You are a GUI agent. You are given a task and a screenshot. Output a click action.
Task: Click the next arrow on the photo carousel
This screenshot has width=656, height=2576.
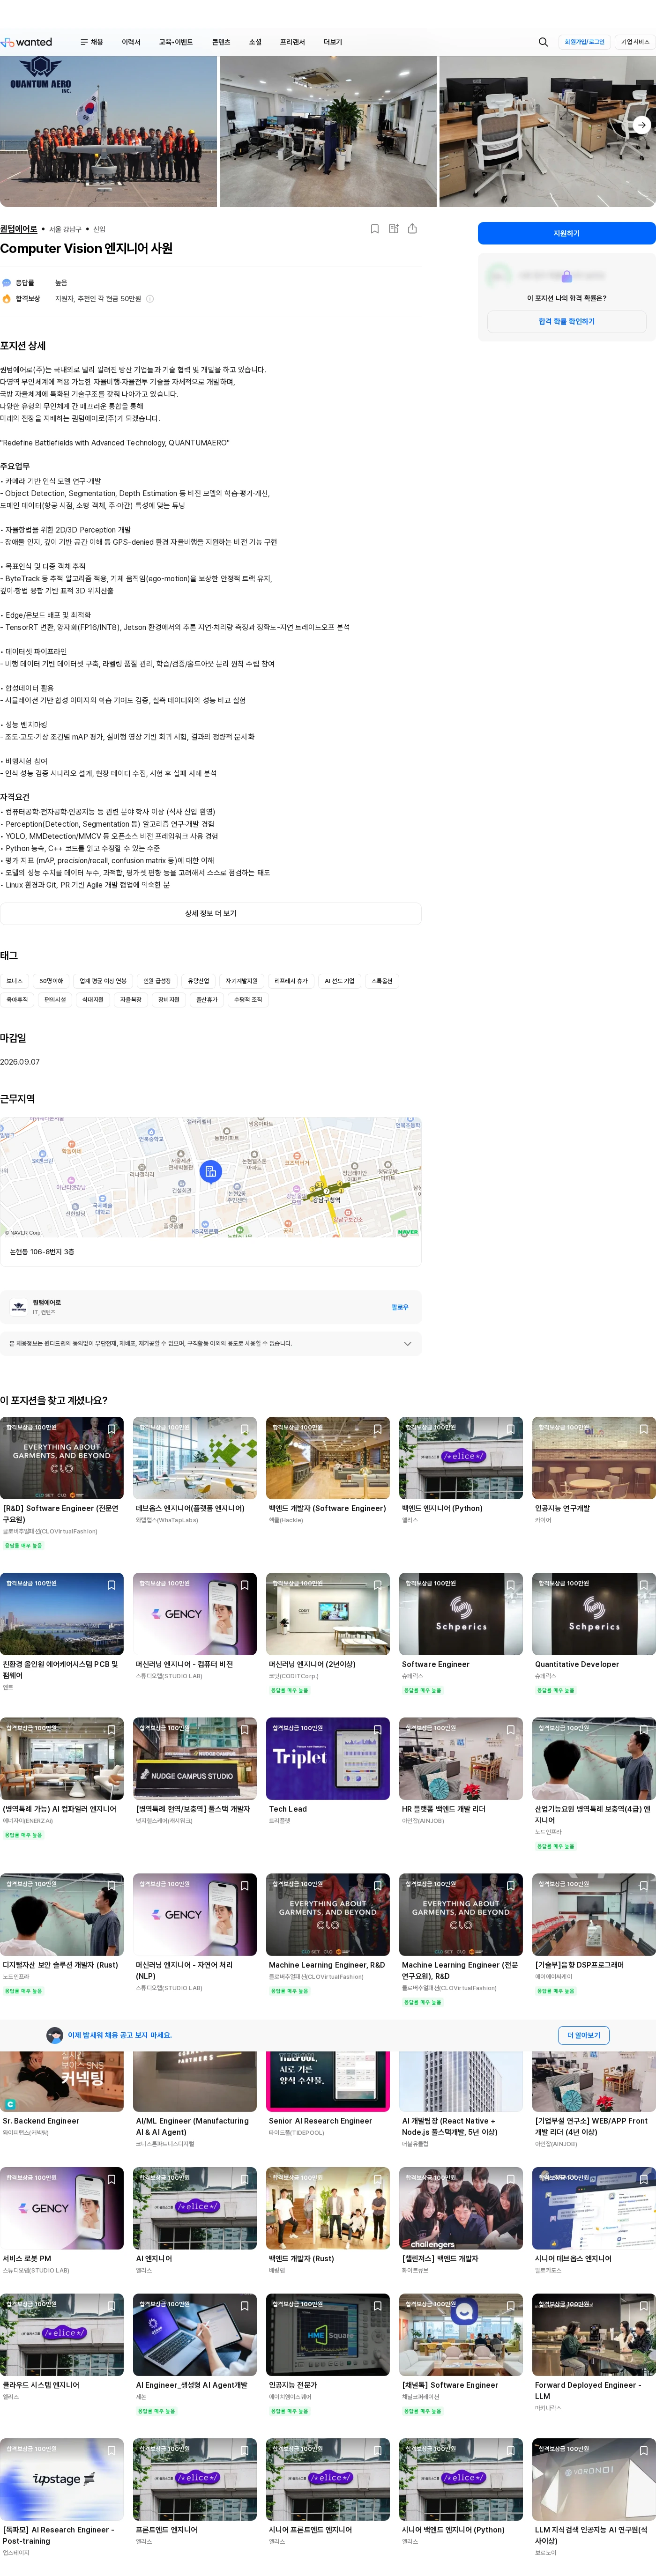[x=642, y=125]
